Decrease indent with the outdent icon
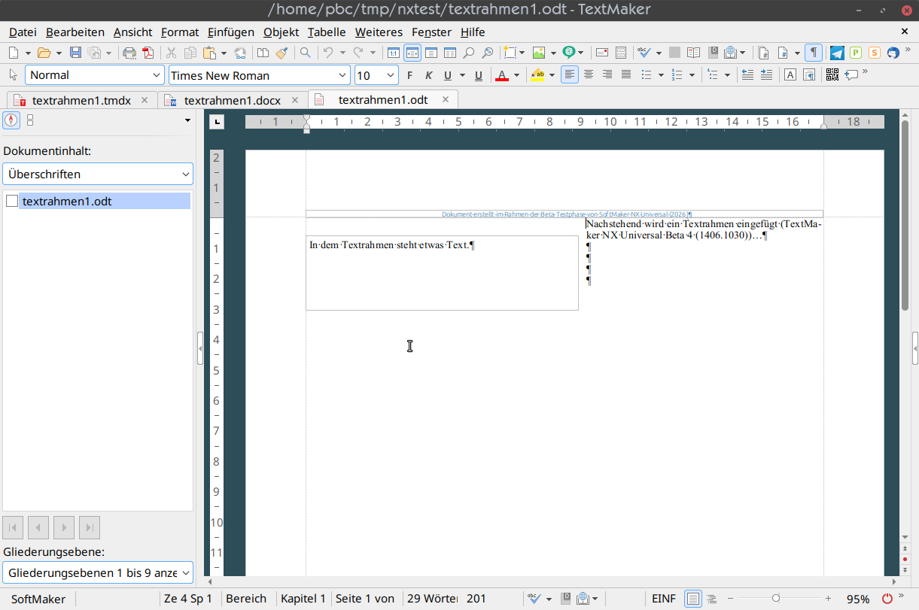Image resolution: width=919 pixels, height=610 pixels. (x=747, y=74)
